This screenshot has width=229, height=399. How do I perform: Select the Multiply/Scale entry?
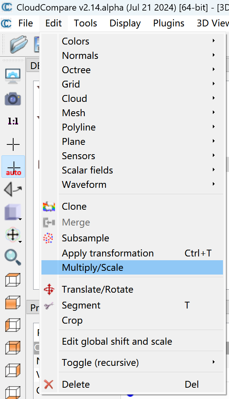tap(132, 267)
